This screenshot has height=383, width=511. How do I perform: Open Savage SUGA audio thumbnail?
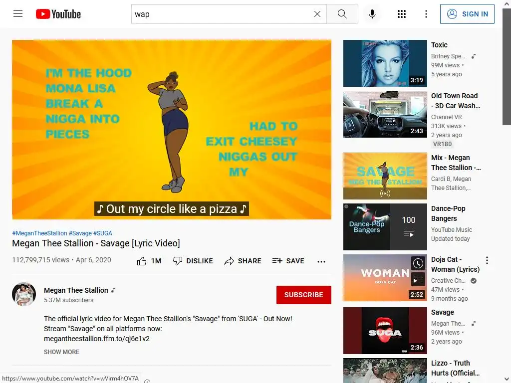coord(385,331)
